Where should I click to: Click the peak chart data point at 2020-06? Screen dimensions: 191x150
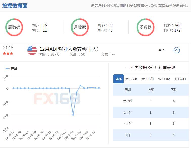click(x=80, y=85)
